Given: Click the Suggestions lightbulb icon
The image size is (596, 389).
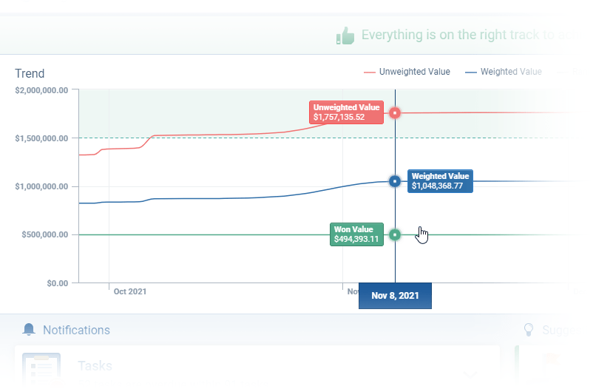Looking at the screenshot, I should point(528,330).
